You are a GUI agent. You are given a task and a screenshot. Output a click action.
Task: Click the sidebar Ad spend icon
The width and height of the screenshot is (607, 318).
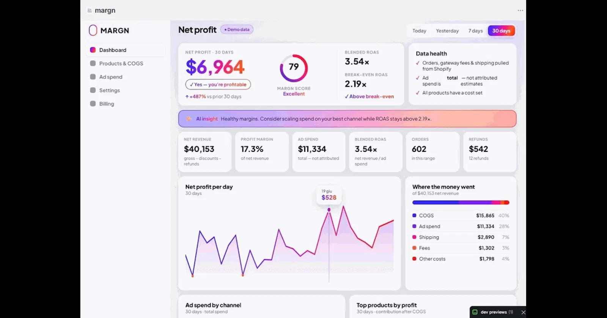pos(93,77)
